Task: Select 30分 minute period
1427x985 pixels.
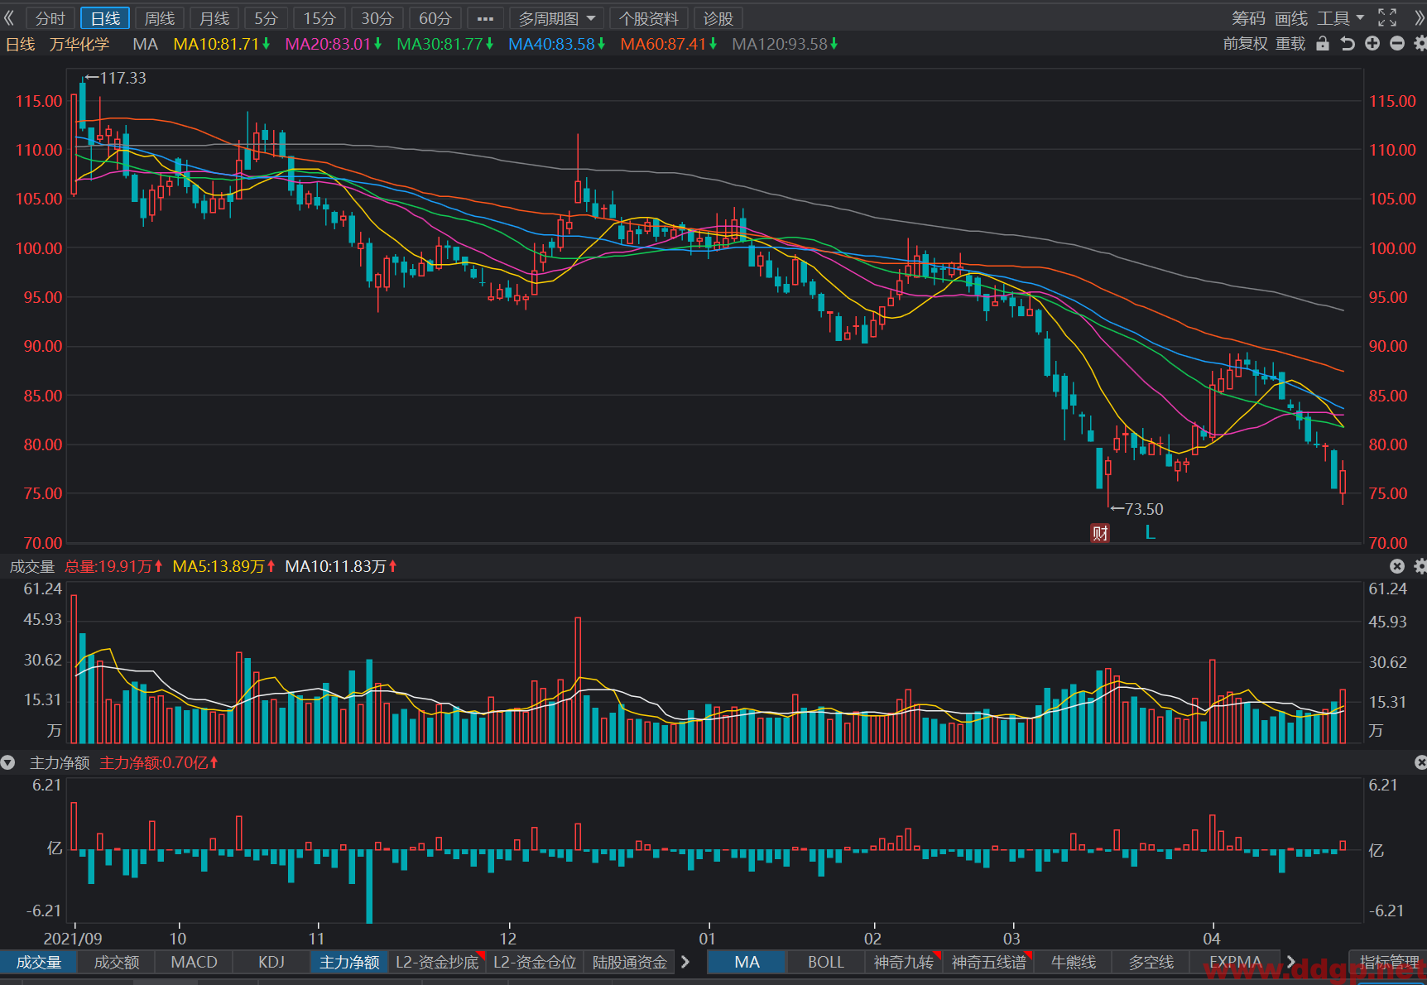Action: [x=377, y=18]
